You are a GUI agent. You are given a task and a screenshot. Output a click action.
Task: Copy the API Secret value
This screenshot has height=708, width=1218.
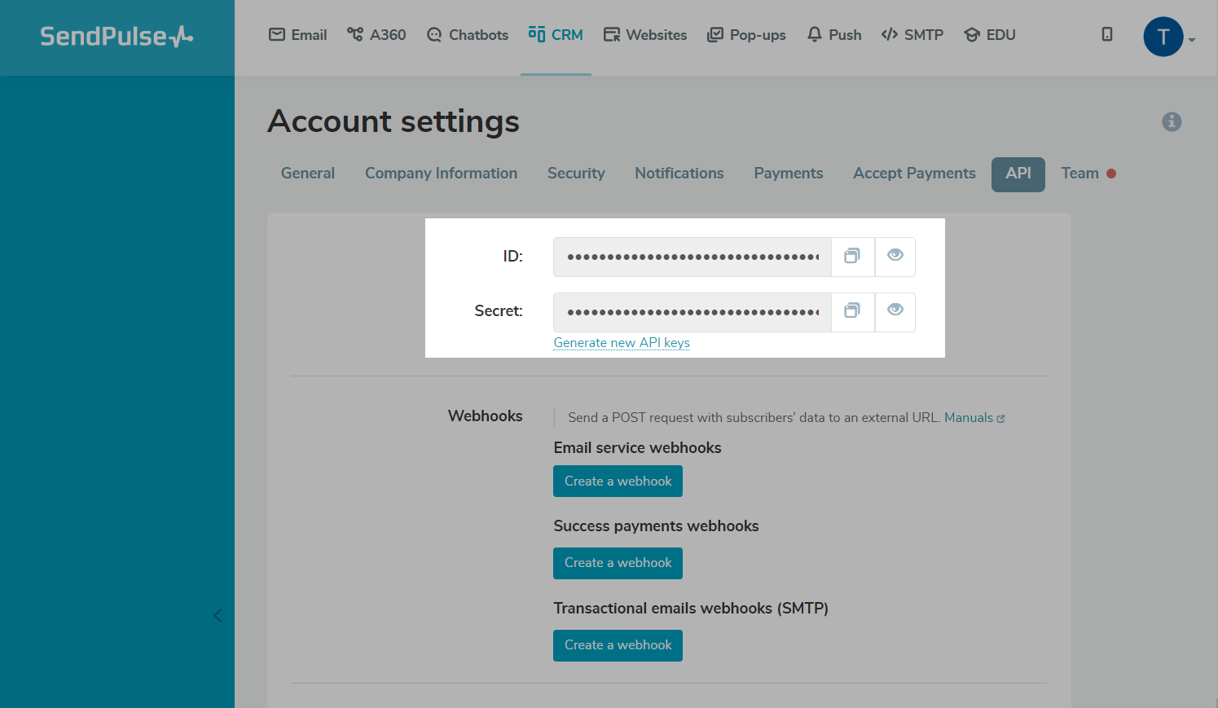pos(852,311)
